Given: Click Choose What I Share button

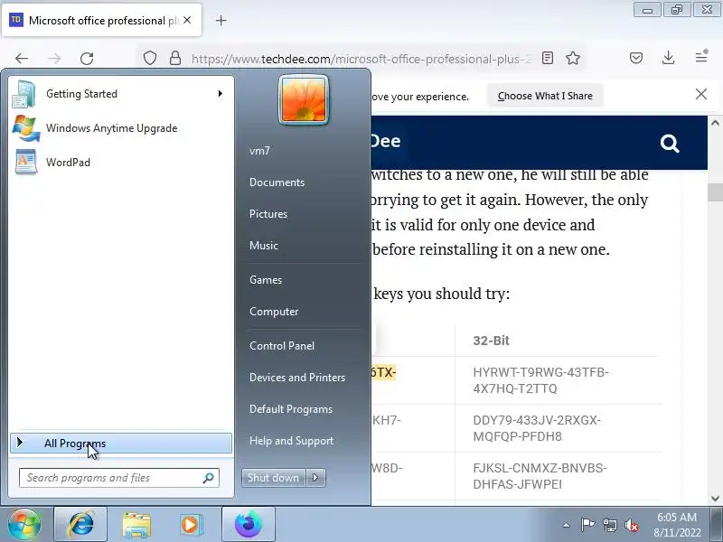Looking at the screenshot, I should 545,96.
